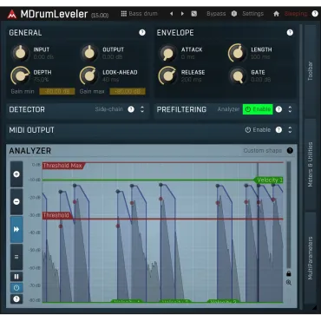Click the Sleeping status label
Screen dimensions: 321x321
tap(296, 14)
